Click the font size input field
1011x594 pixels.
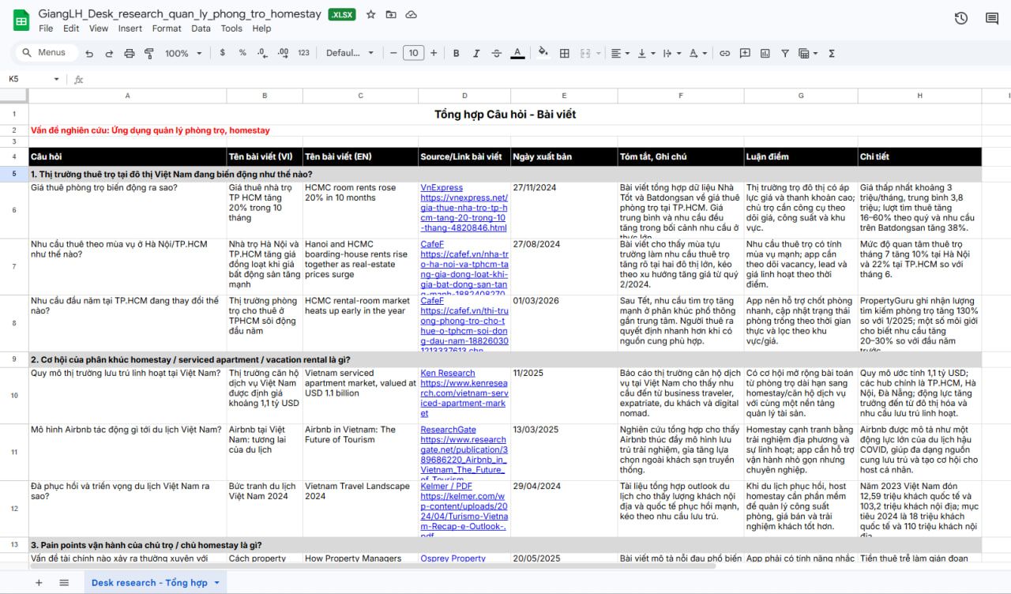413,53
